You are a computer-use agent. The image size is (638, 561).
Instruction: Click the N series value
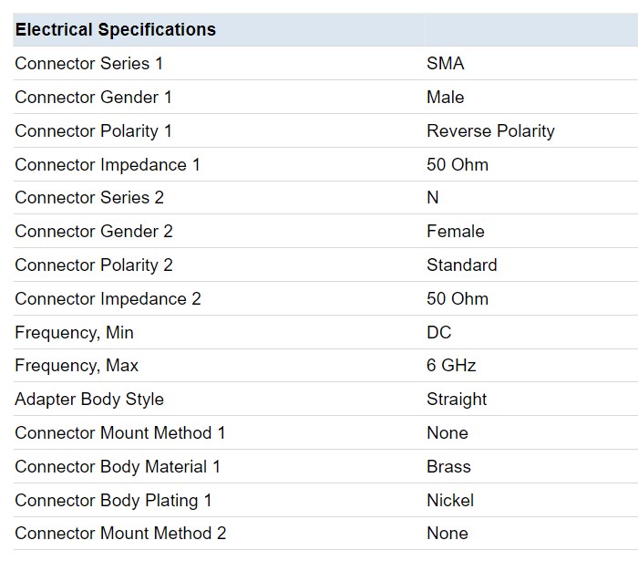pos(433,198)
